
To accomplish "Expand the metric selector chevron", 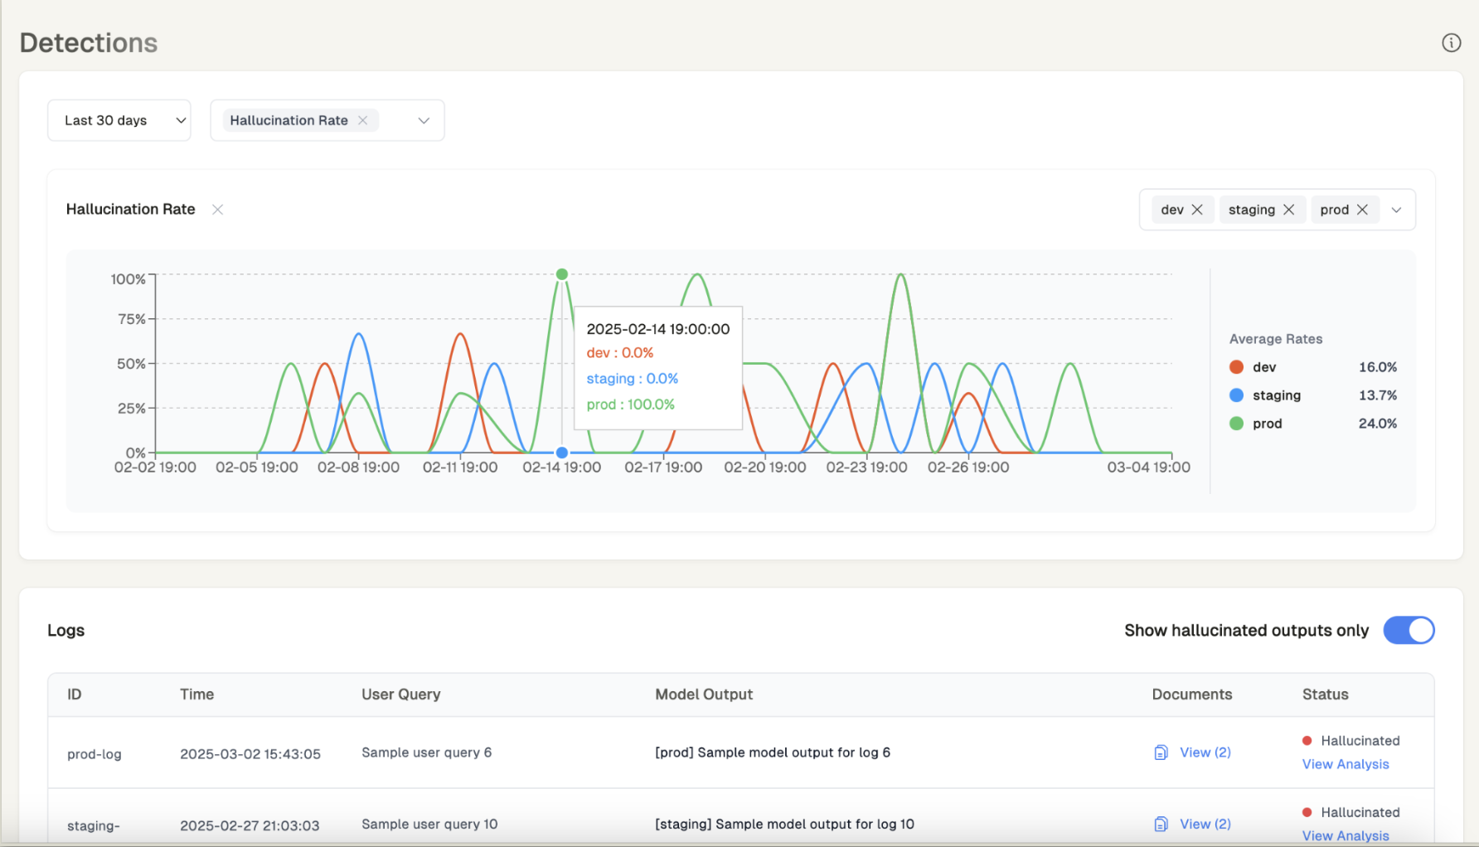I will tap(424, 120).
